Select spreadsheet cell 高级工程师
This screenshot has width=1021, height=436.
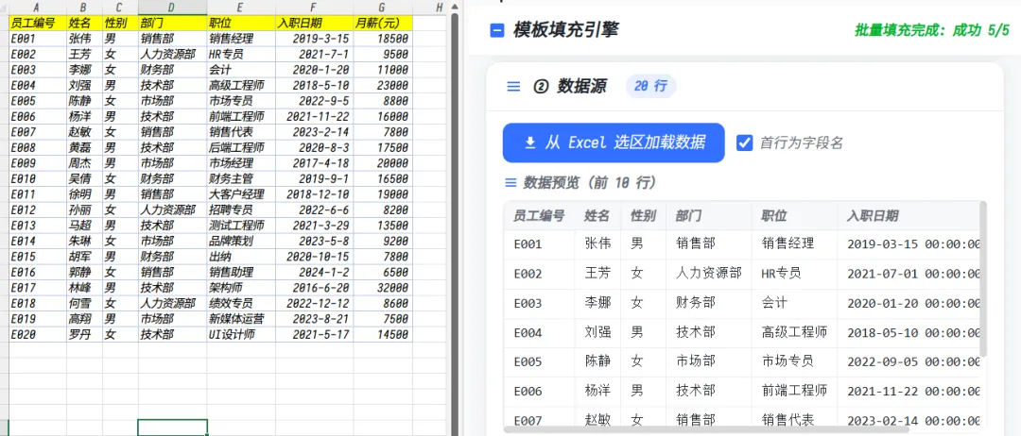pos(241,85)
